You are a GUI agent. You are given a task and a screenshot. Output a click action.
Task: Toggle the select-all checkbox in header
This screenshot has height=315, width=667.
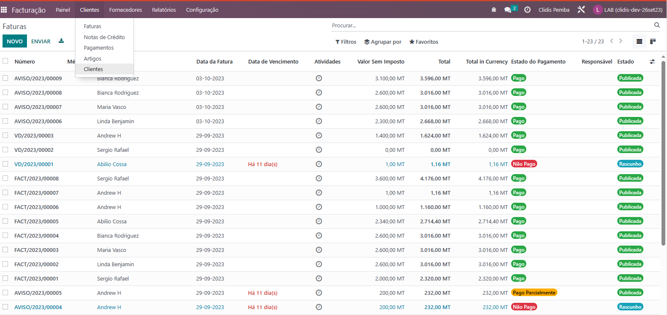click(5, 61)
